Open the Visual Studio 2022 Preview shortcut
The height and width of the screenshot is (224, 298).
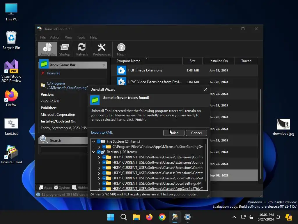tap(11, 71)
